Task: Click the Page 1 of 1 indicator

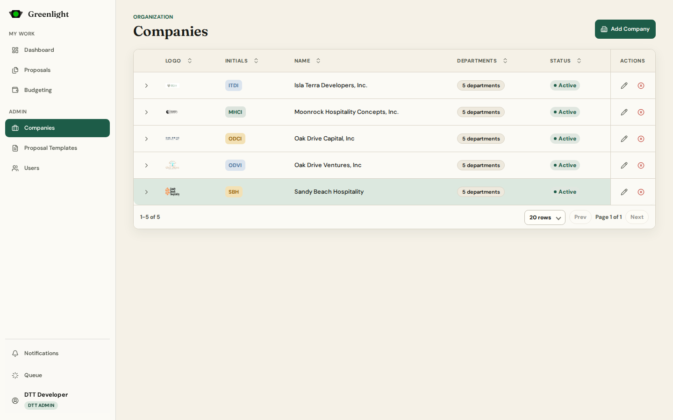Action: point(609,217)
